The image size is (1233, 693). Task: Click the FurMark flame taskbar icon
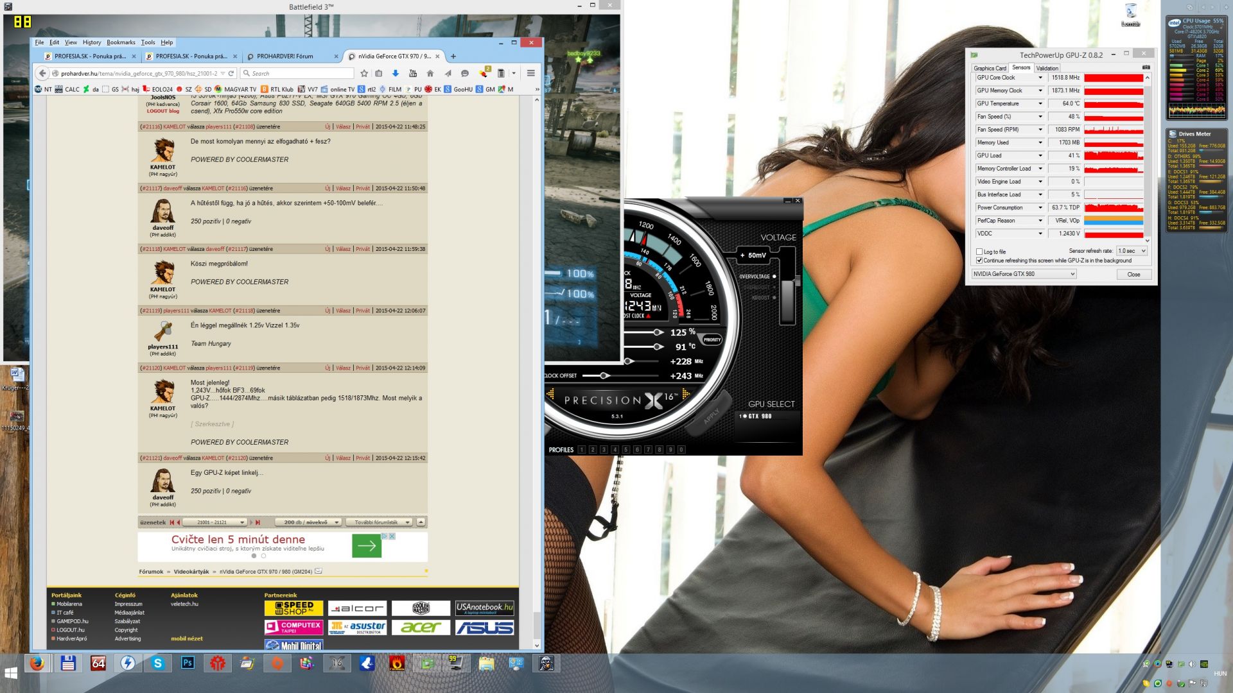(x=397, y=663)
